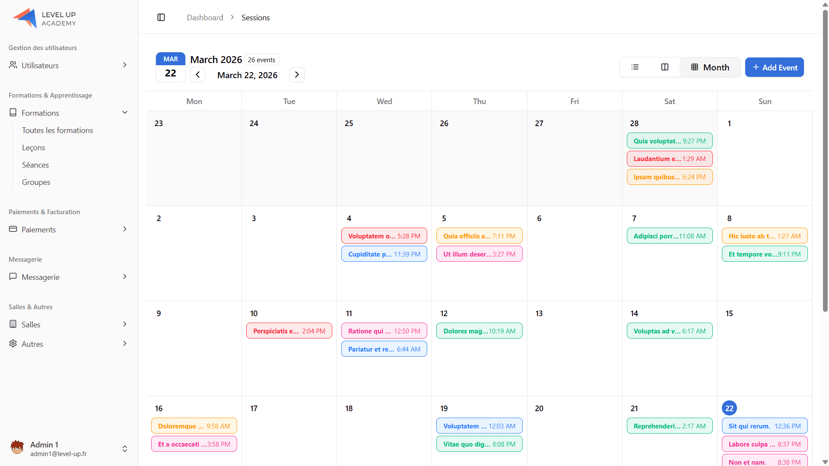Click the Add Event button
Screen dimensions: 829x466
pyautogui.click(x=774, y=67)
